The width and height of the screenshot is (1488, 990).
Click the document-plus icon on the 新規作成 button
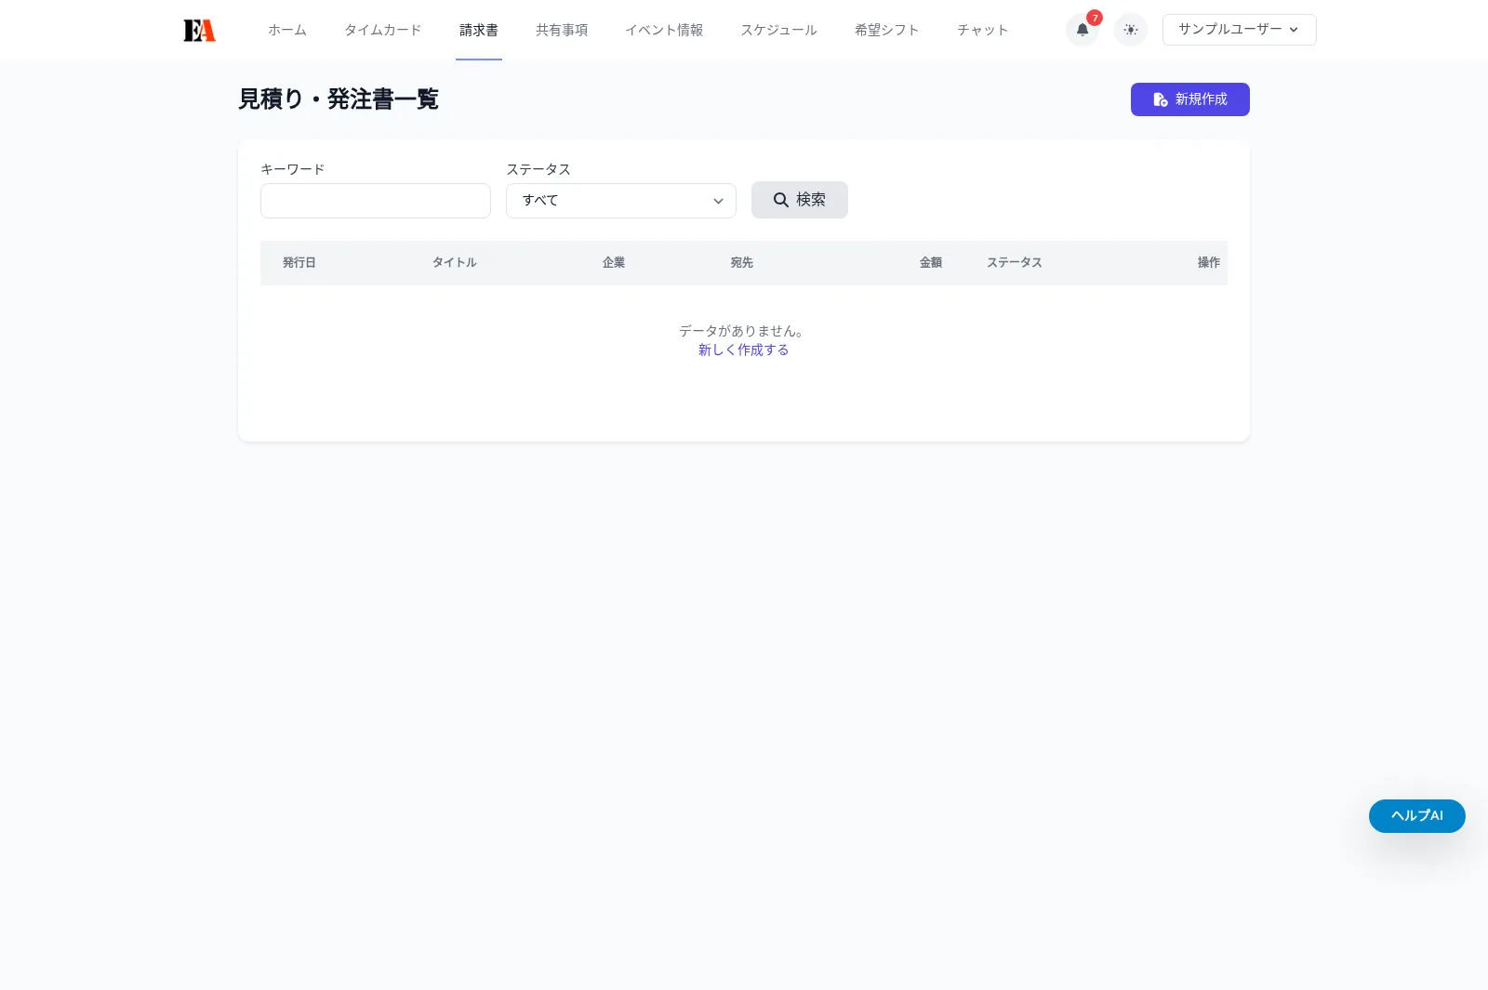coord(1160,99)
